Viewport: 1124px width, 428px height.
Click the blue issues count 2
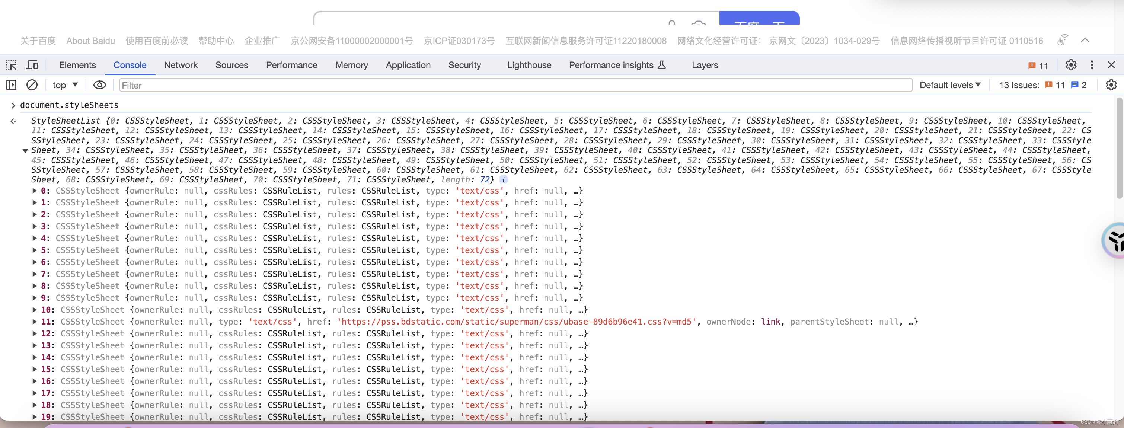(1079, 85)
